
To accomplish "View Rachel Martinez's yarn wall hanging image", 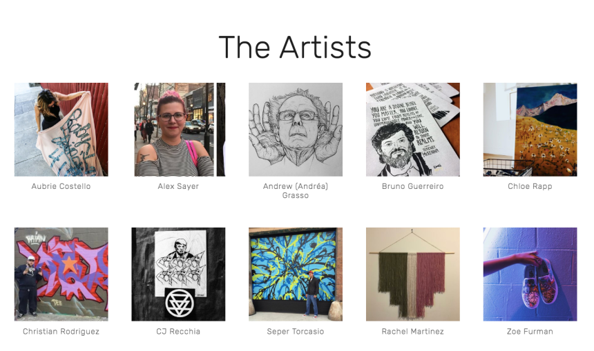I will point(412,274).
